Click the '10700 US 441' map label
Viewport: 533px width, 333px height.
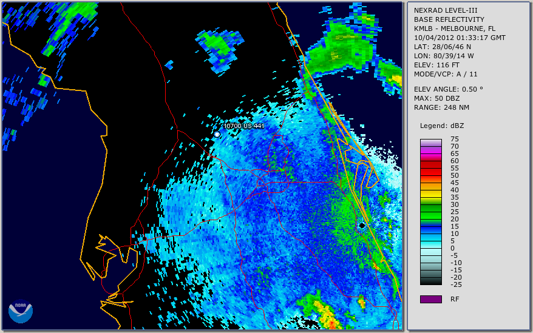(243, 126)
